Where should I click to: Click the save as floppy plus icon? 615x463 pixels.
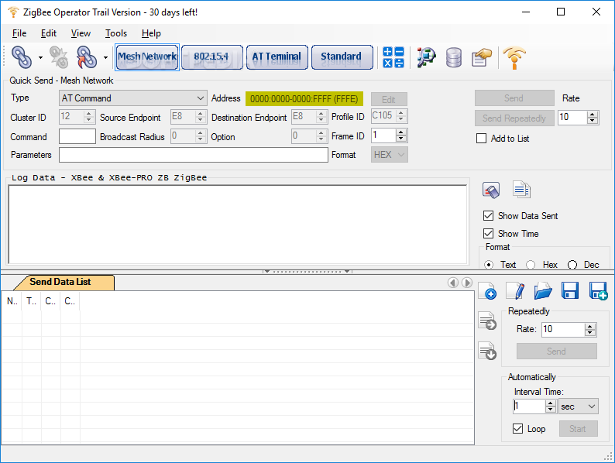[599, 291]
